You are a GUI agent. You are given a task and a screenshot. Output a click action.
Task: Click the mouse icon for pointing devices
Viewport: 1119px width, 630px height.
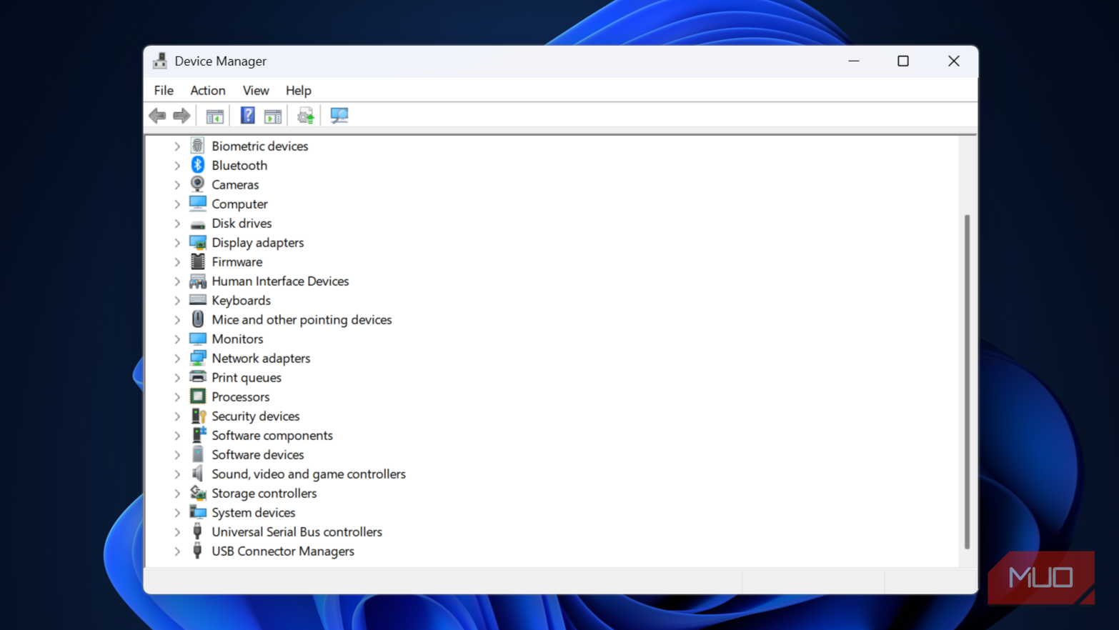(x=198, y=319)
